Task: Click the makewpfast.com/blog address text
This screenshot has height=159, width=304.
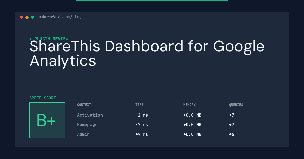Action: pyautogui.click(x=60, y=17)
